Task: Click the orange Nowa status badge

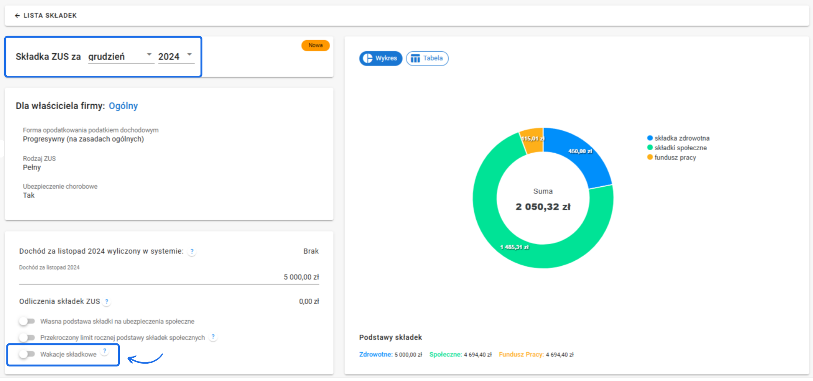Action: point(315,45)
